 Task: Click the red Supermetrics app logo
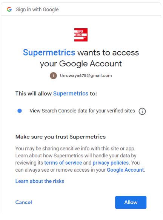click(81, 35)
